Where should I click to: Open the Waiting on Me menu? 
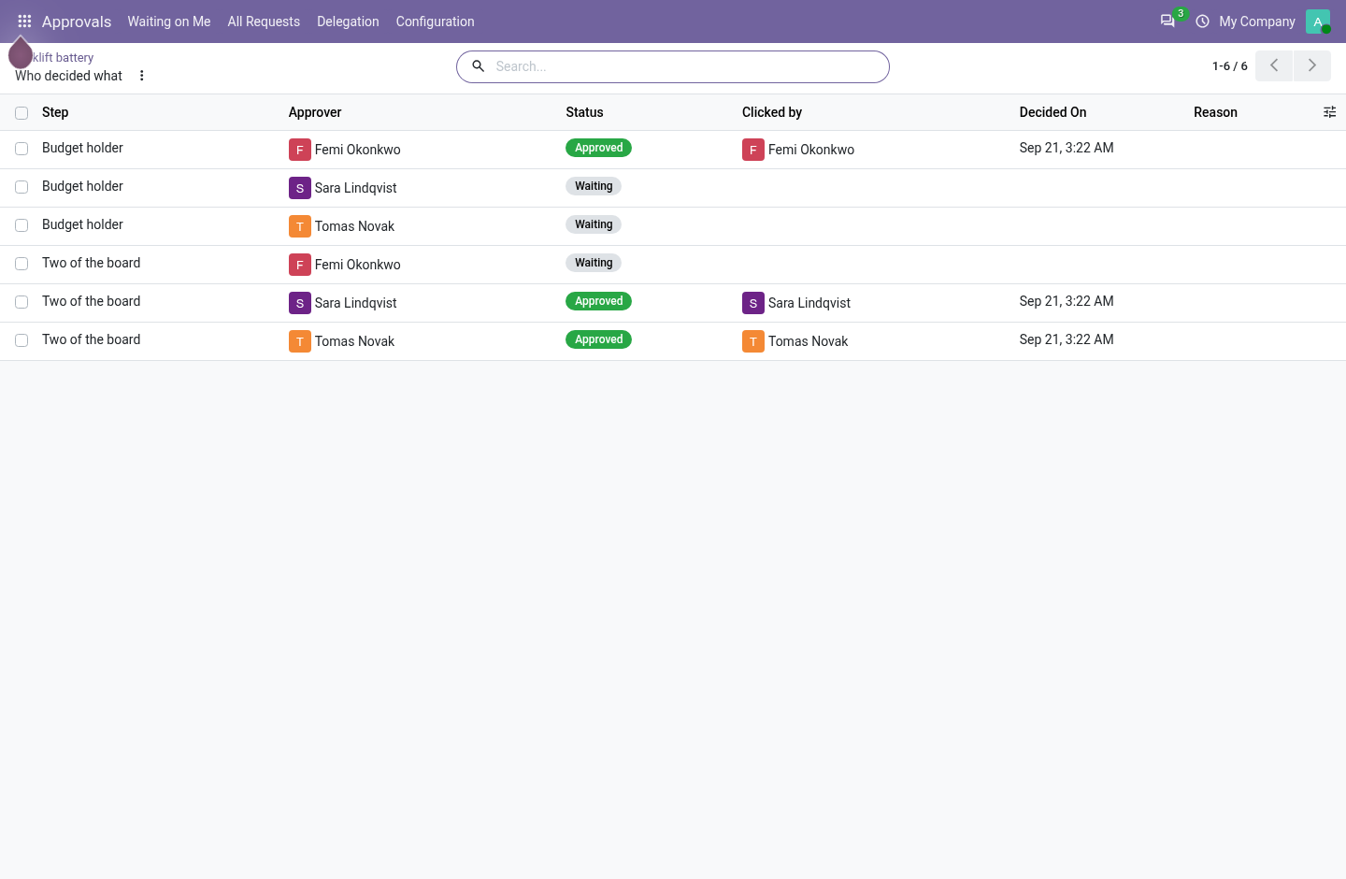pyautogui.click(x=169, y=22)
